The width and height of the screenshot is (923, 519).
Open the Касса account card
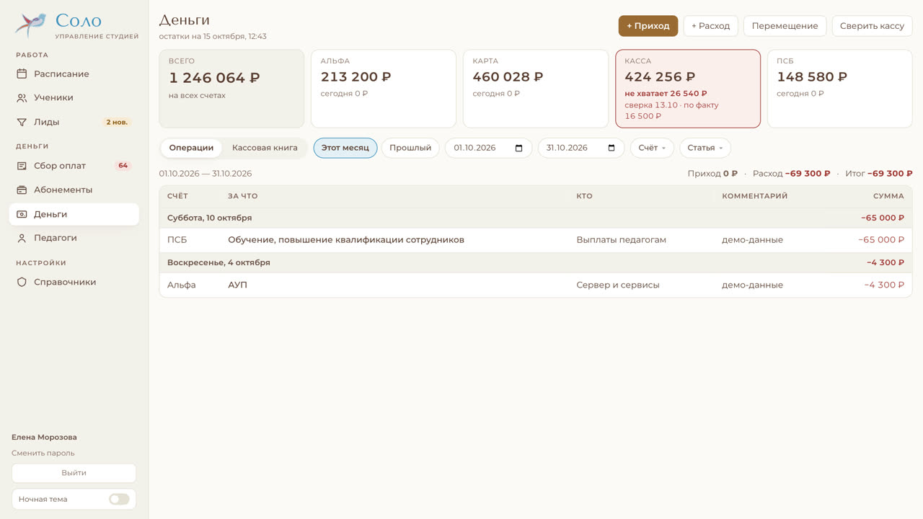tap(688, 89)
